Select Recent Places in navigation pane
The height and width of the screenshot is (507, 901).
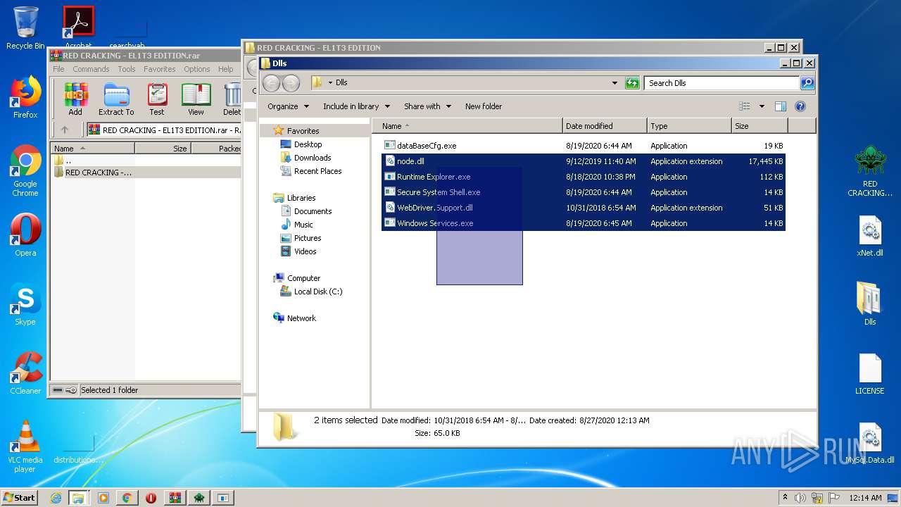317,171
